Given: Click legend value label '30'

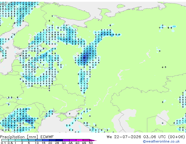Looking at the screenshot, I should point(64,143).
